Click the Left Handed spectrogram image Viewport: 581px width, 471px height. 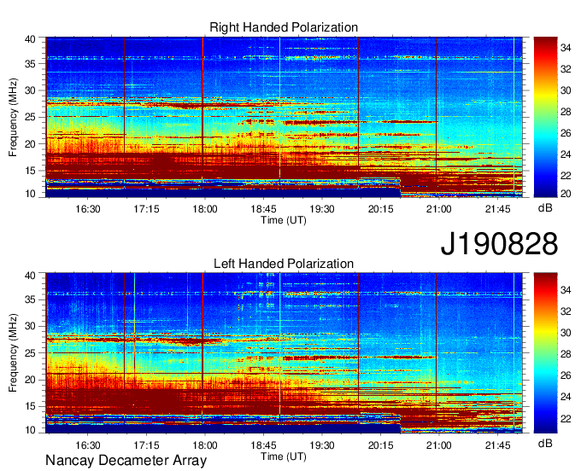tap(284, 353)
